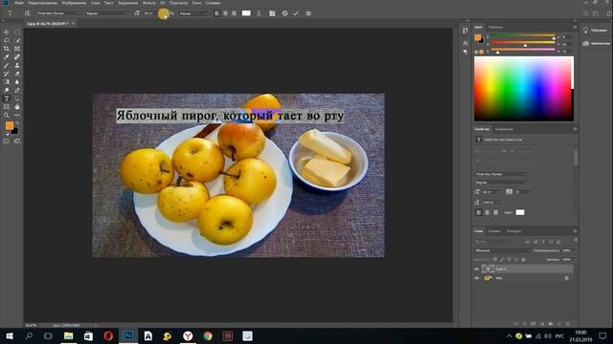Select the Clone Stamp tool

[17, 65]
